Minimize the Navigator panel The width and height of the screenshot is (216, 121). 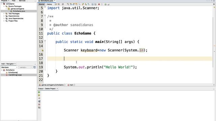[35, 64]
